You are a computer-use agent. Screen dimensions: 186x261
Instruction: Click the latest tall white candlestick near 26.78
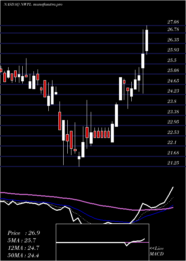coord(147,40)
